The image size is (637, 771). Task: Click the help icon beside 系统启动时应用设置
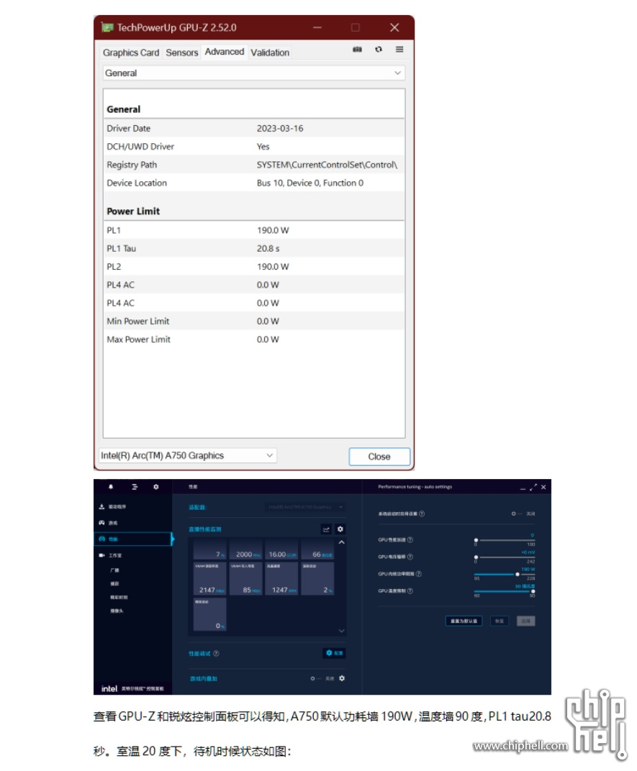pyautogui.click(x=422, y=514)
